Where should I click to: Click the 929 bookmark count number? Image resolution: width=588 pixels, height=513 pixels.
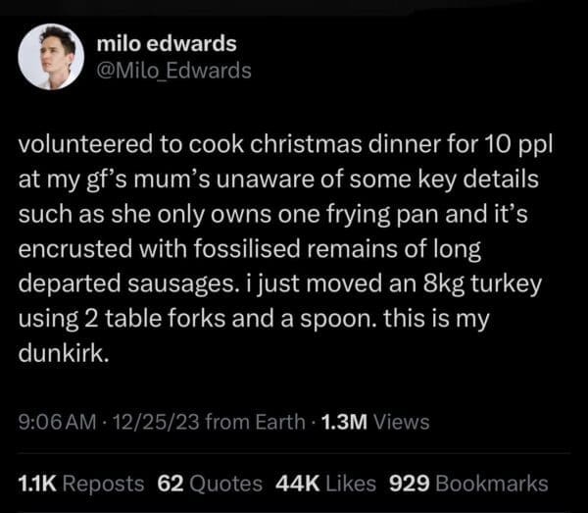coord(408,484)
